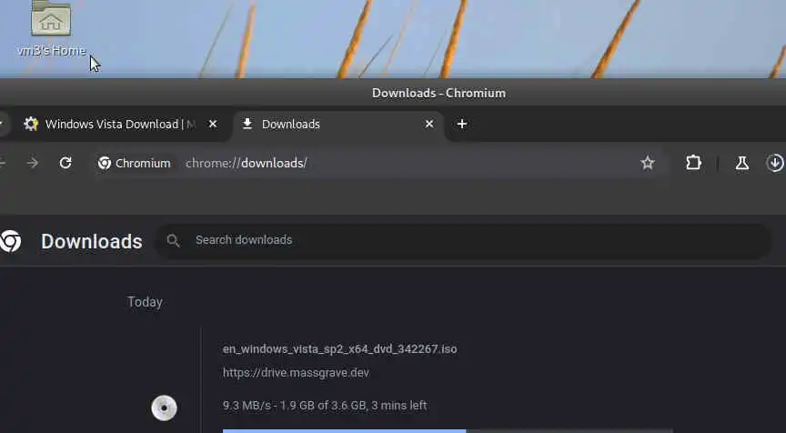Close the Windows Vista Download tab
Image resolution: width=786 pixels, height=433 pixels.
click(213, 124)
